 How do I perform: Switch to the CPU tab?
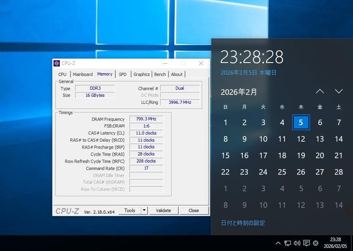(x=62, y=74)
